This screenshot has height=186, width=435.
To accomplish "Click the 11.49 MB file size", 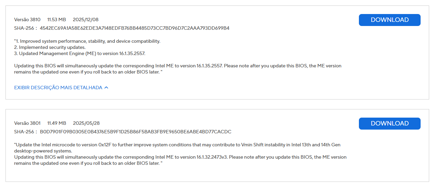I will point(57,123).
